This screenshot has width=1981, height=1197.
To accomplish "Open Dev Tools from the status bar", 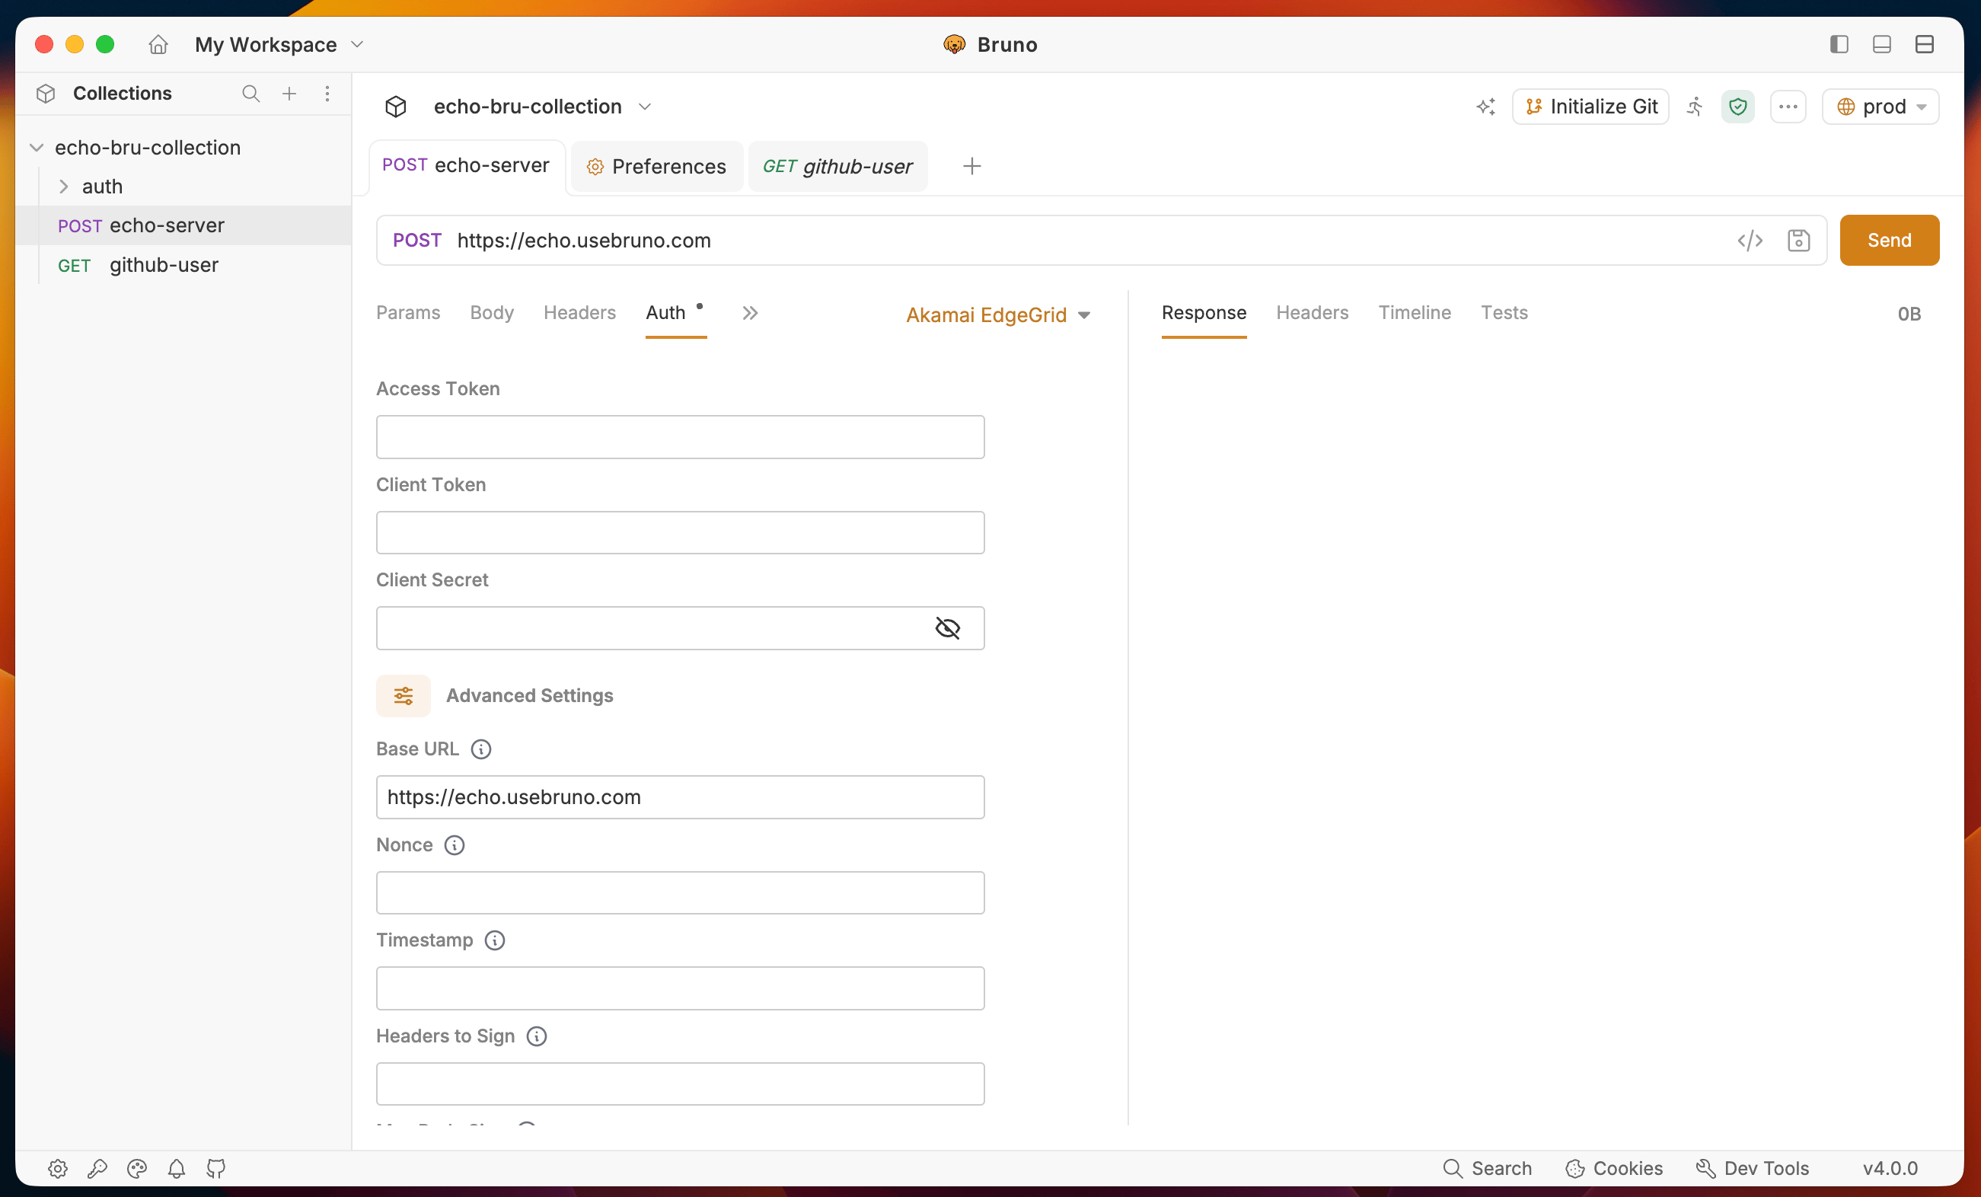I will tap(1752, 1168).
